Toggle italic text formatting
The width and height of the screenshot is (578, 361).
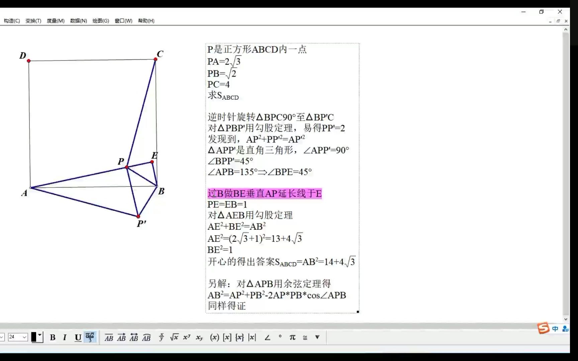[x=65, y=337]
